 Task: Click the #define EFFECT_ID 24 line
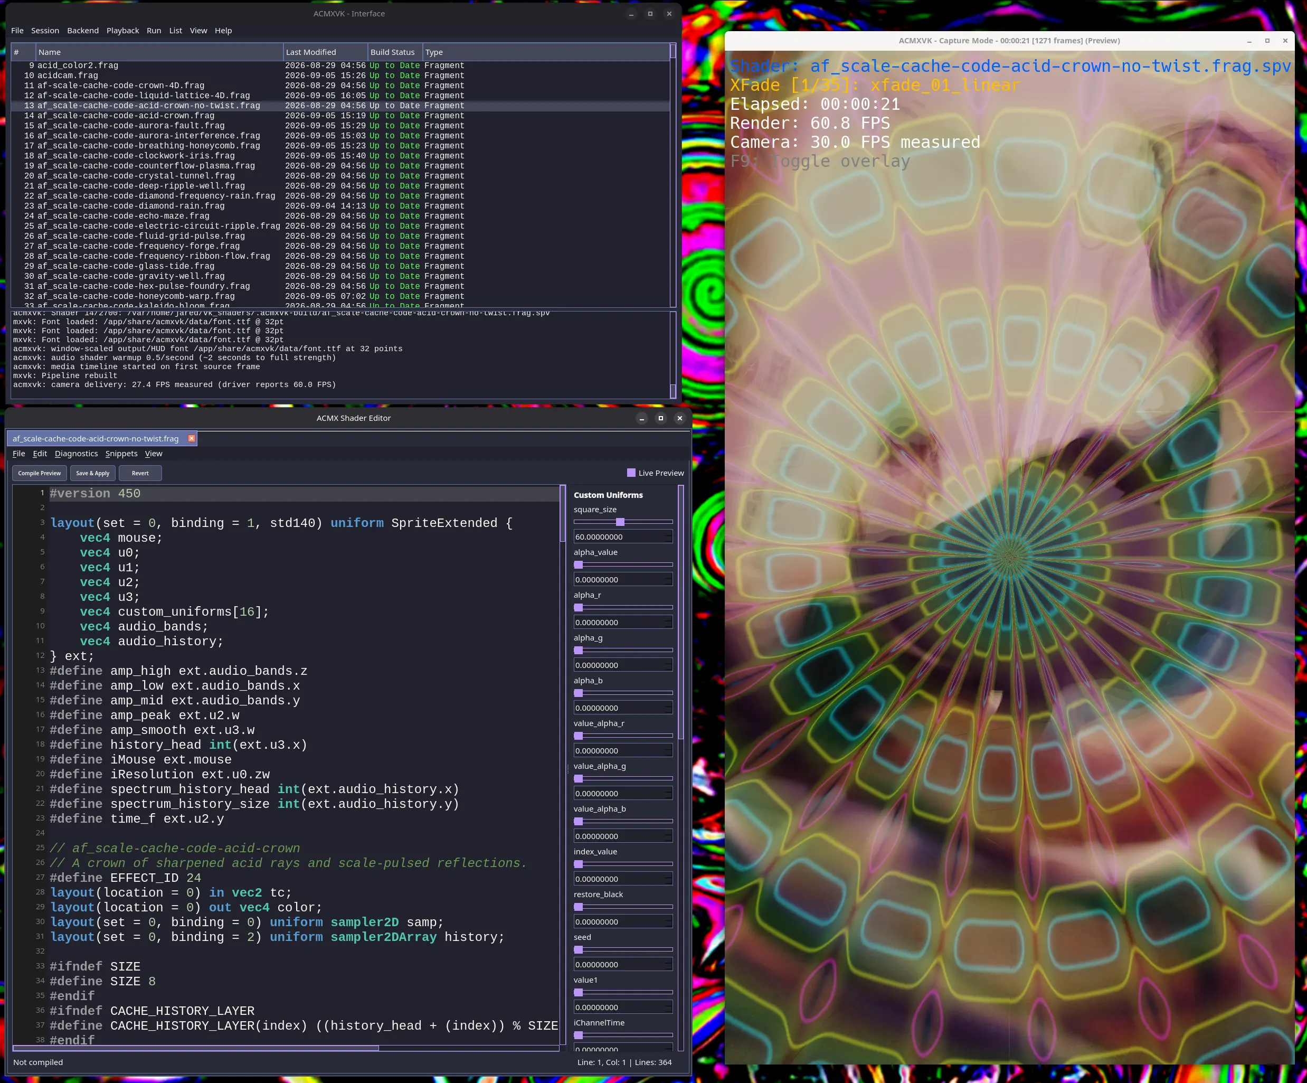(x=125, y=878)
